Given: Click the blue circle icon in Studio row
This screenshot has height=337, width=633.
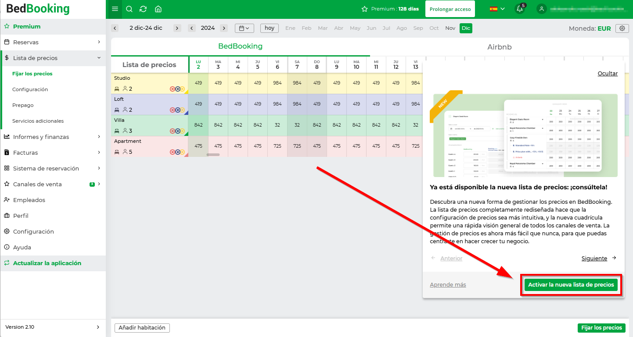Looking at the screenshot, I should click(177, 89).
